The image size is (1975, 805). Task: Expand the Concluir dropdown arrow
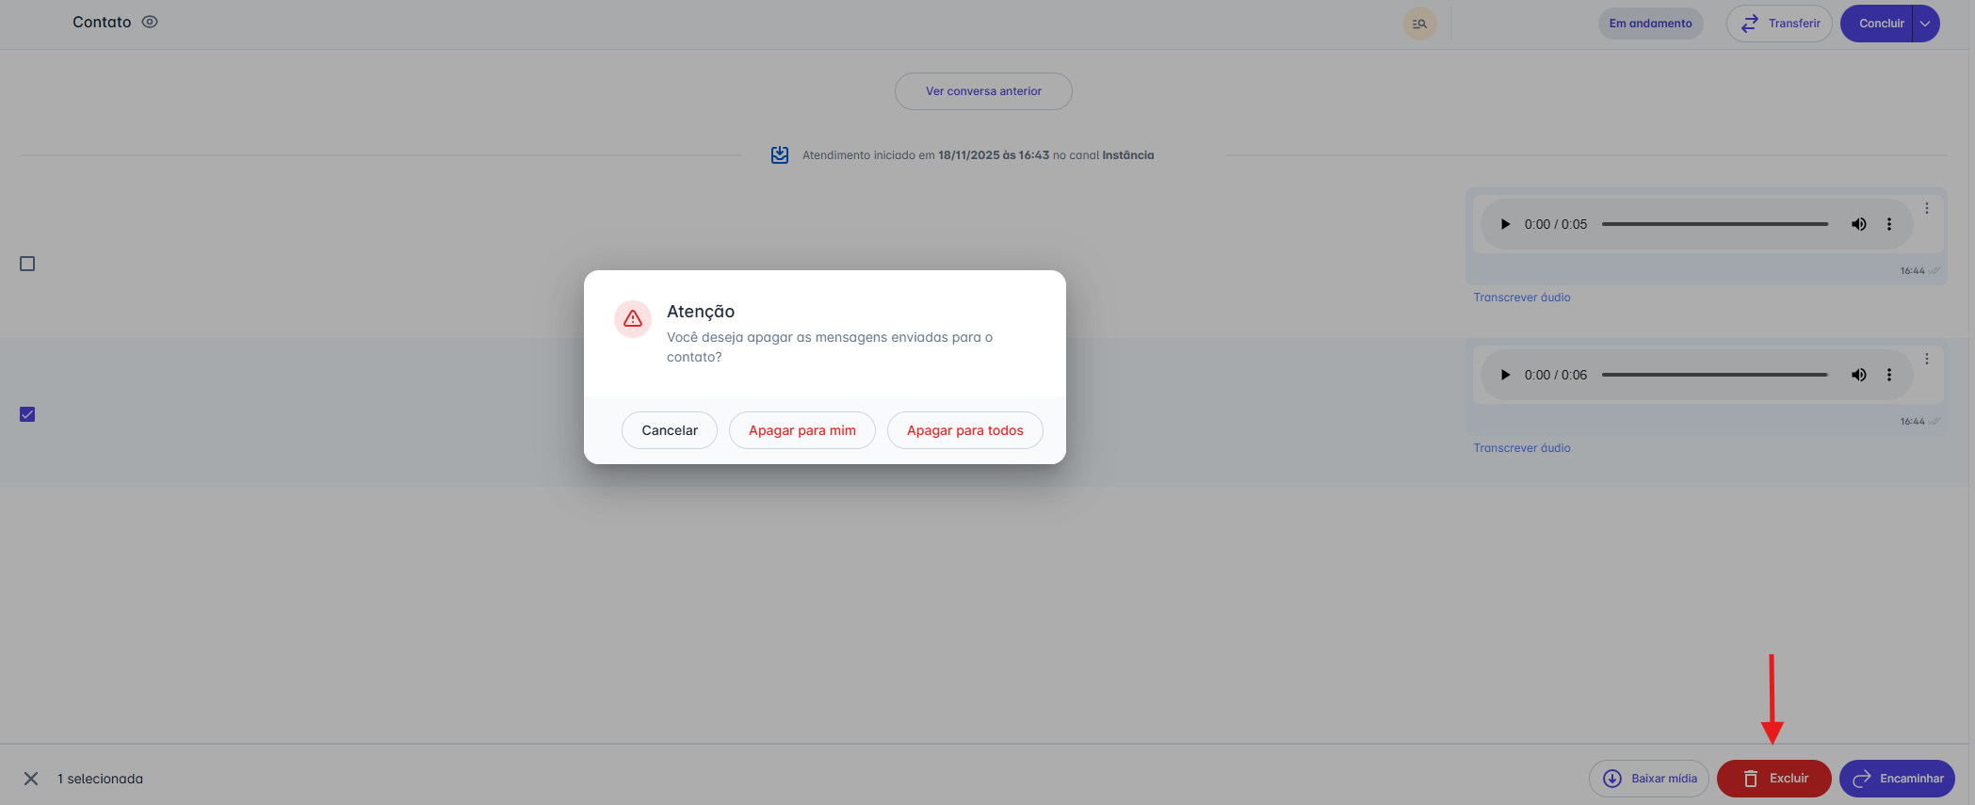point(1925,24)
